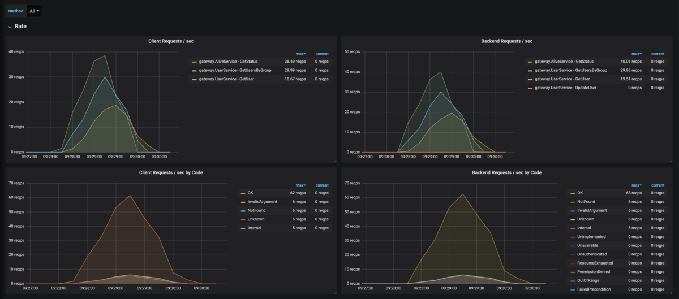Click the resize handle of Client Requests by Code panel

(x=334, y=292)
